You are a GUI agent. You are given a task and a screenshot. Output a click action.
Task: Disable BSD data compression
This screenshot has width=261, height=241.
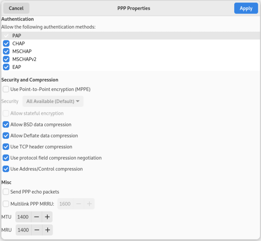[6, 124]
